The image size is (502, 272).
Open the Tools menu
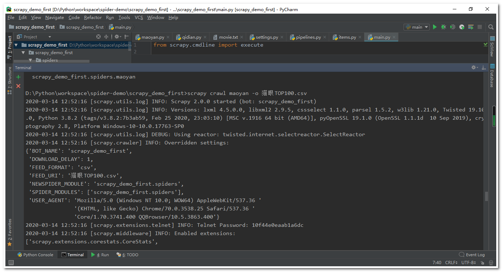point(124,18)
